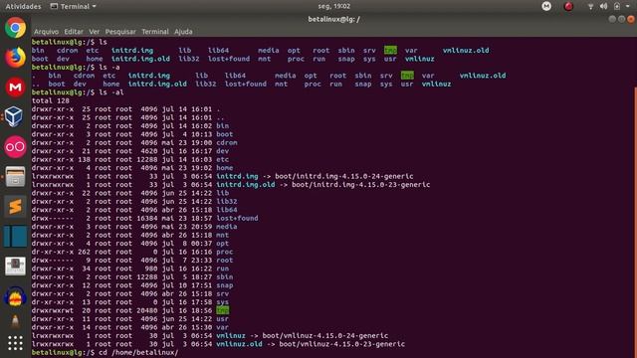Open the Terminal app menu in top bar
This screenshot has height=358, width=637.
tap(73, 6)
